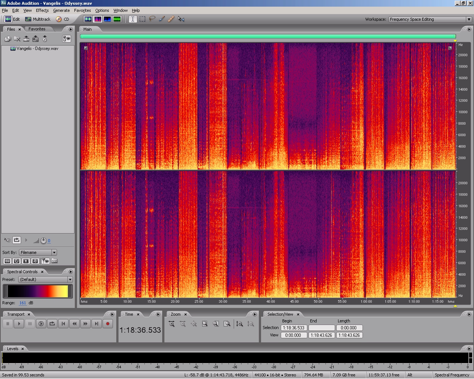Toggle Show Audio Files filter button
The height and width of the screenshot is (379, 474).
coord(7,261)
